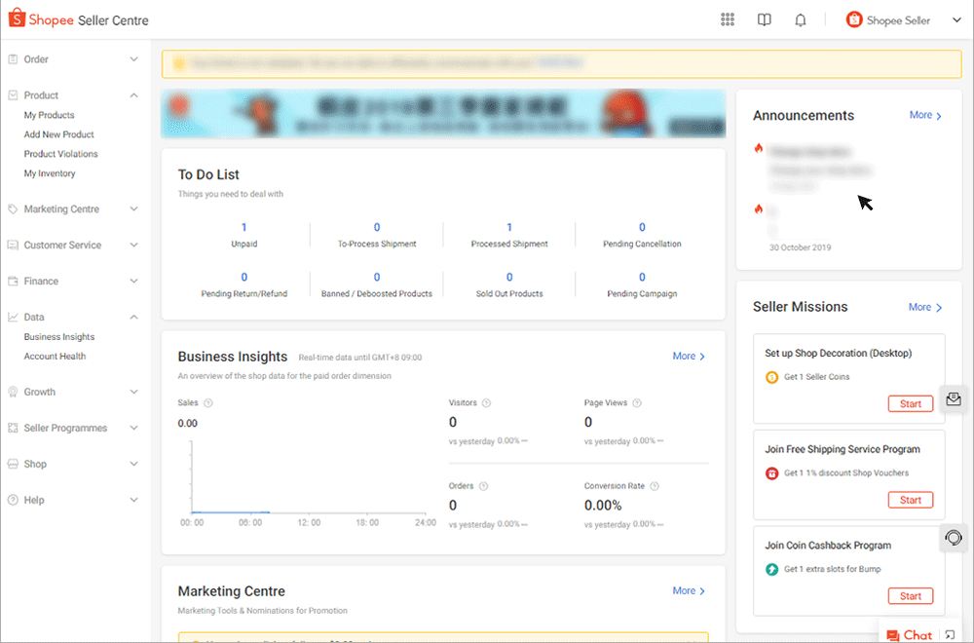Click the floating headset support icon
Image resolution: width=974 pixels, height=643 pixels.
coord(954,538)
